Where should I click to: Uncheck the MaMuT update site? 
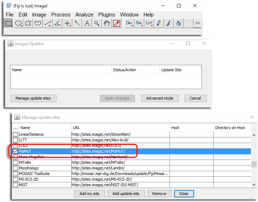click(x=15, y=151)
